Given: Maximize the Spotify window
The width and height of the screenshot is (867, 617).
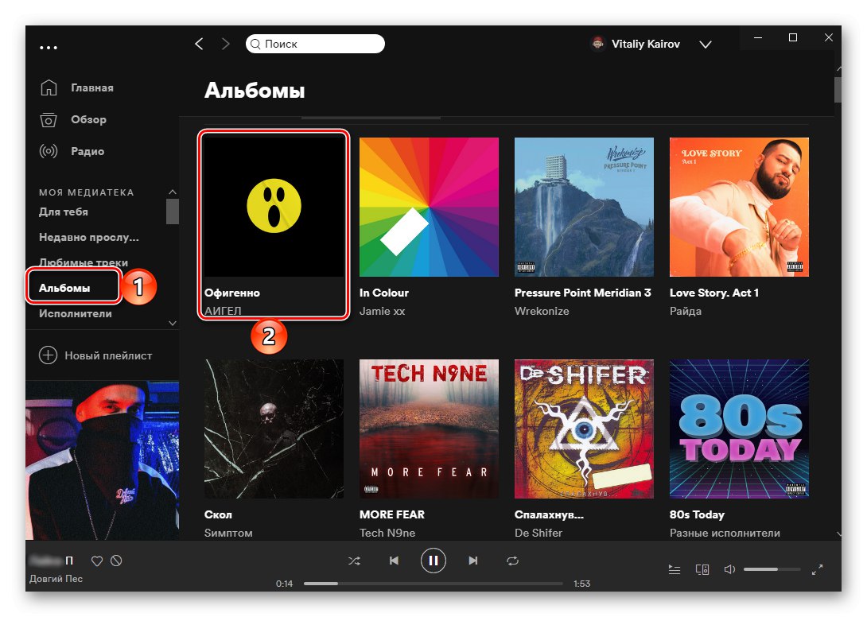Looking at the screenshot, I should click(x=793, y=37).
